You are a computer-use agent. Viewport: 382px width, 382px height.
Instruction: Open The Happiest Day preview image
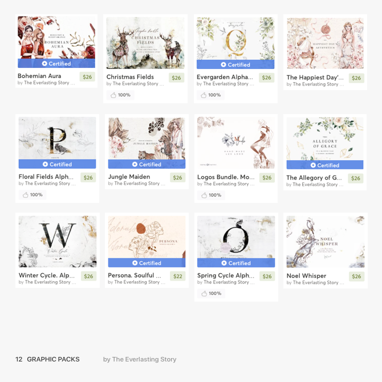(325, 43)
